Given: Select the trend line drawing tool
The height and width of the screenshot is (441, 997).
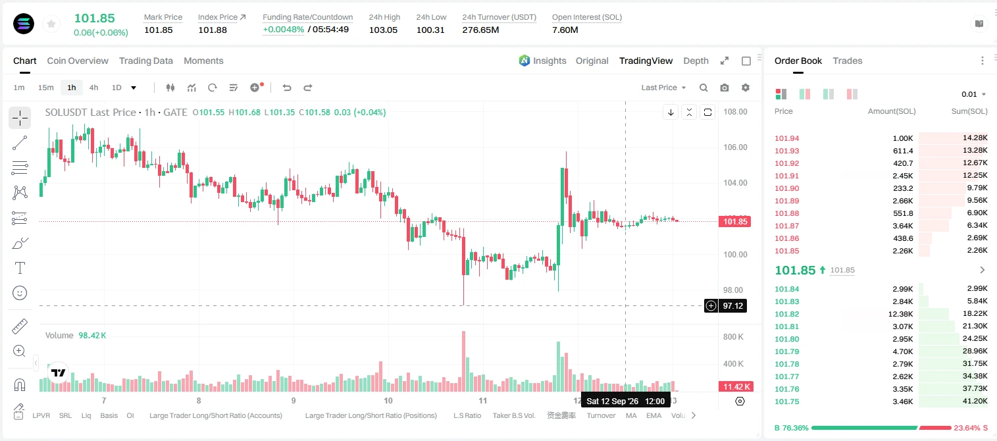Looking at the screenshot, I should [20, 143].
